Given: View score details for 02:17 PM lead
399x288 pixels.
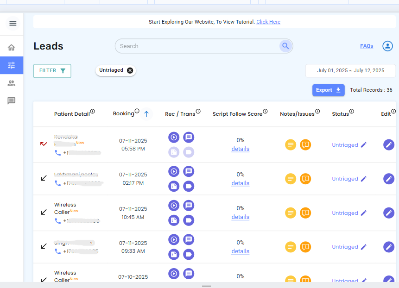Looking at the screenshot, I should tap(240, 183).
